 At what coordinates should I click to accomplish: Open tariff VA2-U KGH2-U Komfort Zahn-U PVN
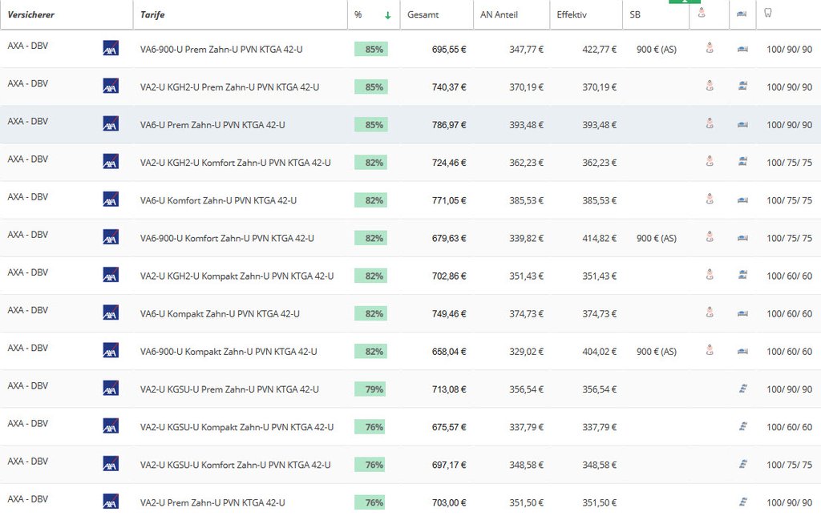(235, 163)
